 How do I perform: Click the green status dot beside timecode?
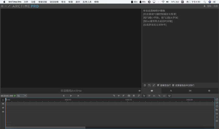[15, 96]
